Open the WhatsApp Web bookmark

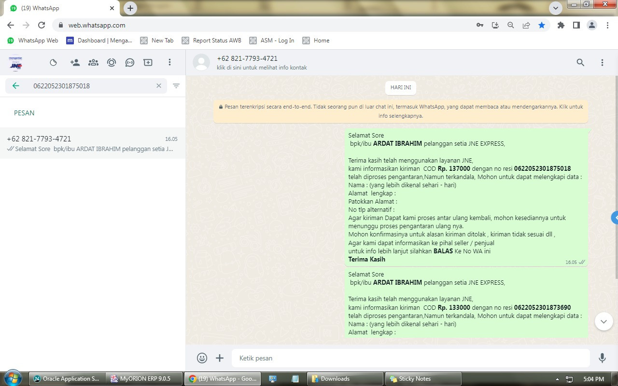click(33, 41)
